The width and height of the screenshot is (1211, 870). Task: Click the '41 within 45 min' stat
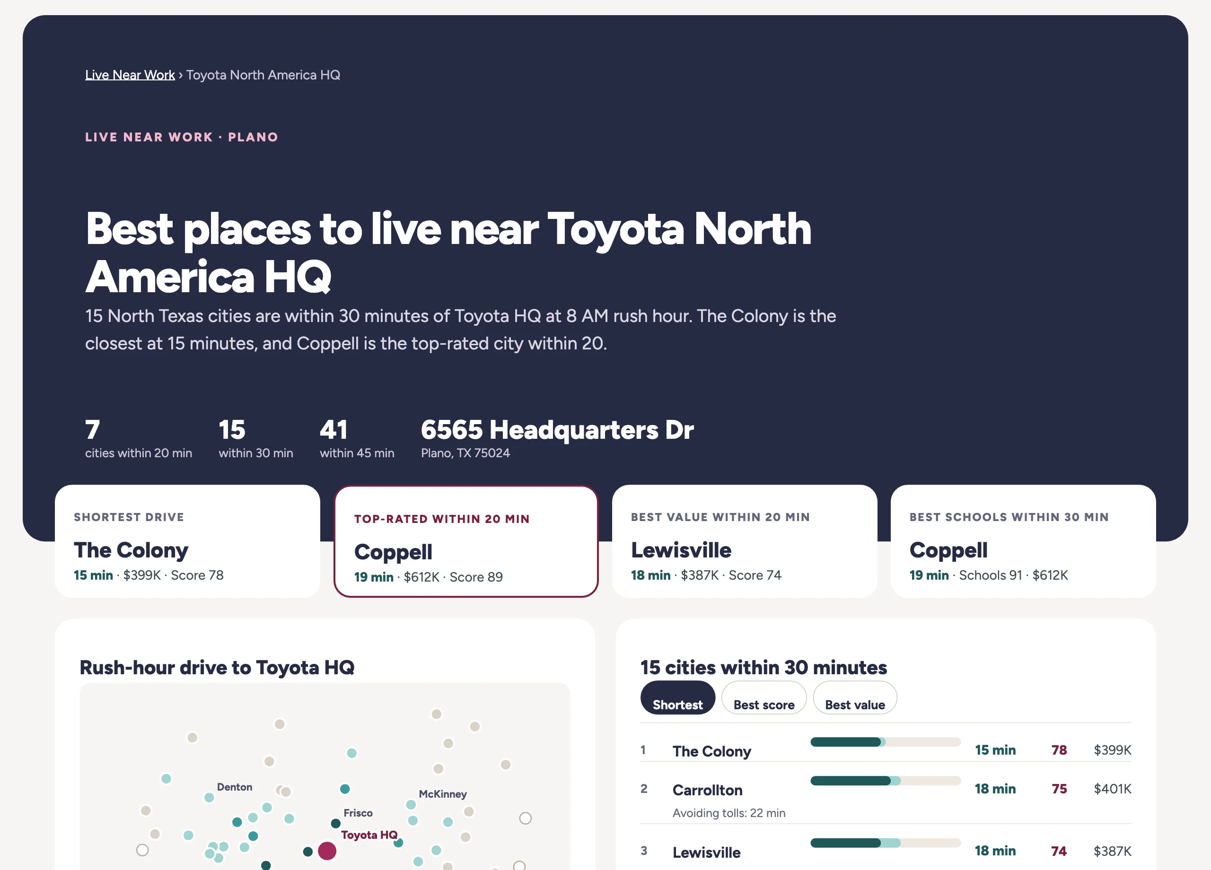pyautogui.click(x=357, y=439)
